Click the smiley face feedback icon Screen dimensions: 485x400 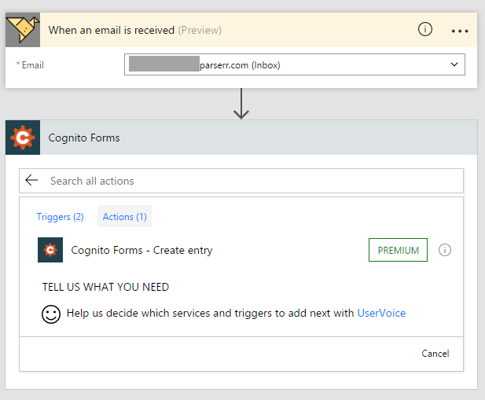pos(51,314)
